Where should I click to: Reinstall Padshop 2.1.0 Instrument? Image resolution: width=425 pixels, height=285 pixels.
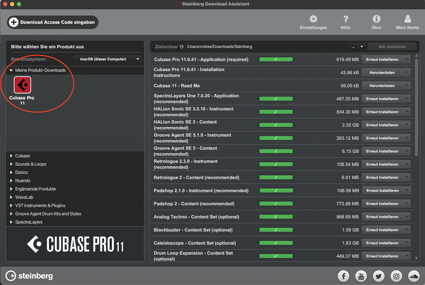click(x=382, y=191)
